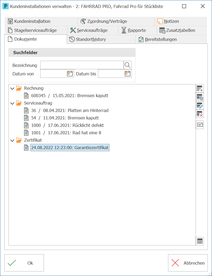Open the Rapporte tab
The width and height of the screenshot is (212, 276).
(x=137, y=31)
